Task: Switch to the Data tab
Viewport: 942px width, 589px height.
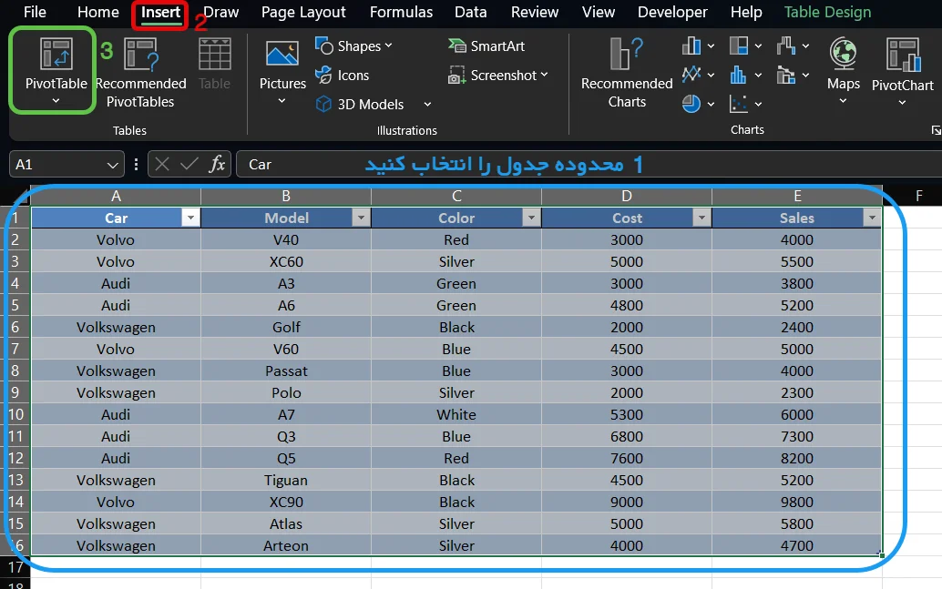Action: point(470,12)
